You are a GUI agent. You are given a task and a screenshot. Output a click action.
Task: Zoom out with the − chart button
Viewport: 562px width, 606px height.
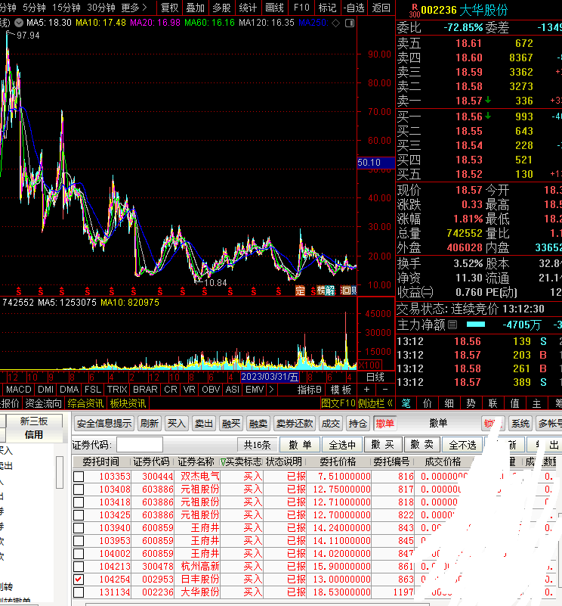[x=384, y=390]
